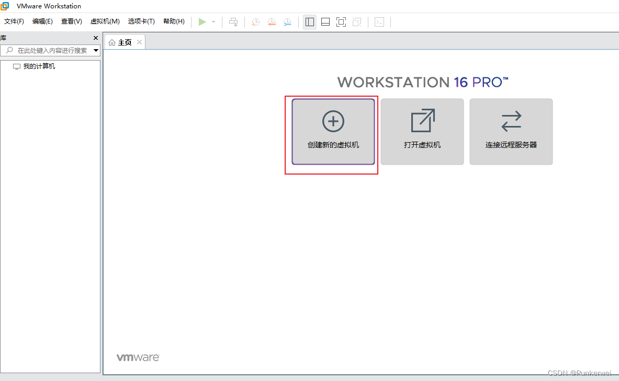Open the 选项卡(T) menu
Image resolution: width=619 pixels, height=381 pixels.
pos(141,21)
